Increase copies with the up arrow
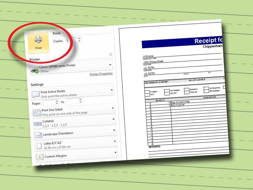 click(79, 39)
